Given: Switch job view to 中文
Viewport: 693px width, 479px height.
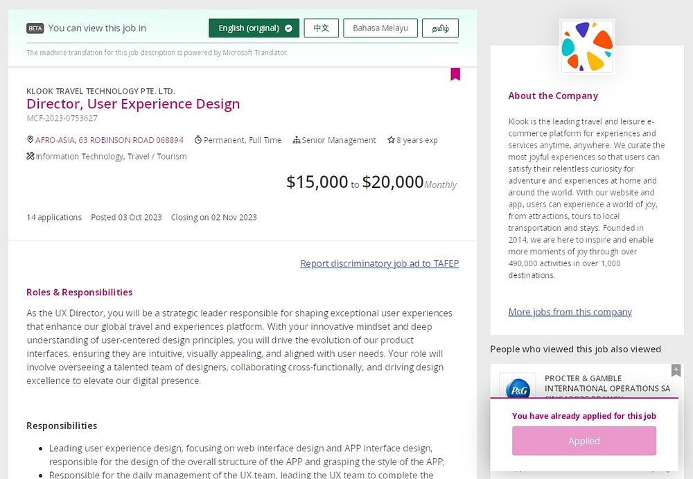Looking at the screenshot, I should [321, 28].
